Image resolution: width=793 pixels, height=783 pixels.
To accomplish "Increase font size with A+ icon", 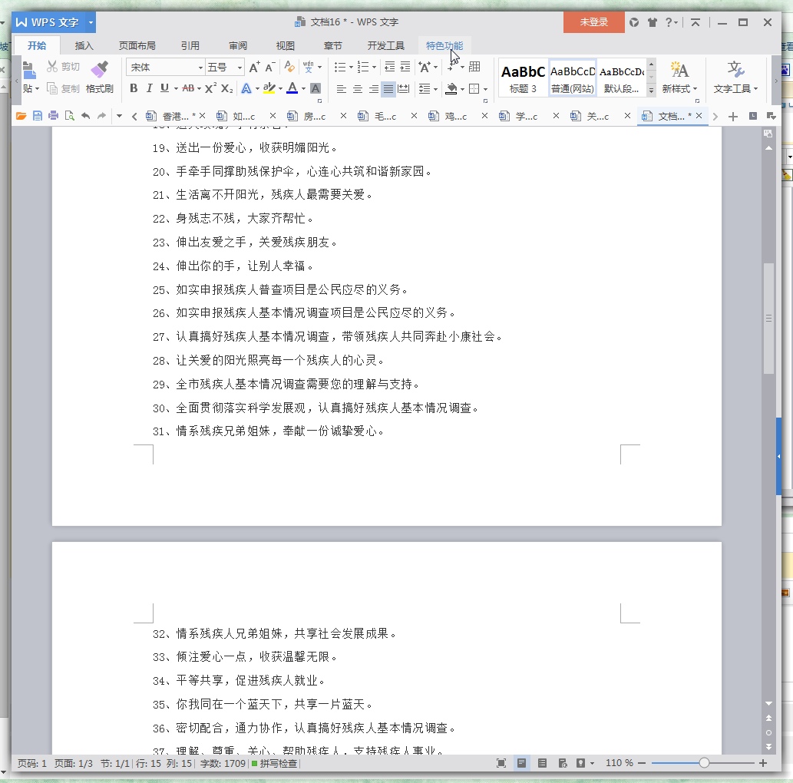I will coord(254,67).
